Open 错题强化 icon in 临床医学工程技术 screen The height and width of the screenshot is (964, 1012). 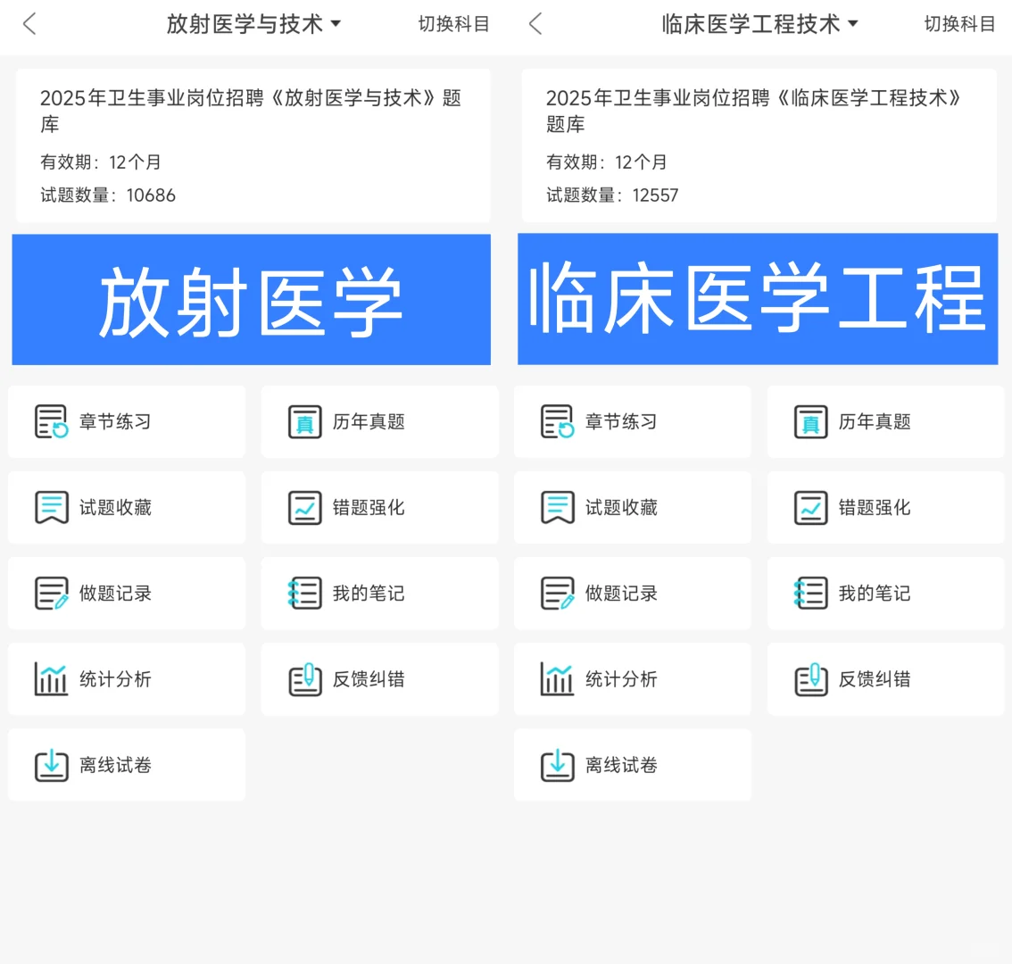(x=810, y=508)
